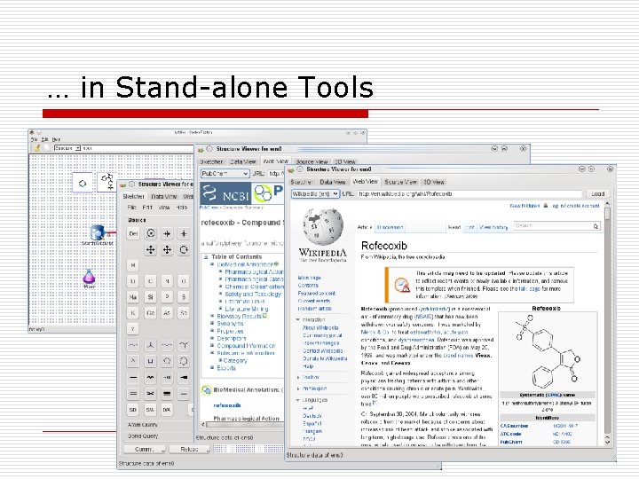Open the Structure dropdown in workflow editor
639x479 pixels.
pos(67,148)
